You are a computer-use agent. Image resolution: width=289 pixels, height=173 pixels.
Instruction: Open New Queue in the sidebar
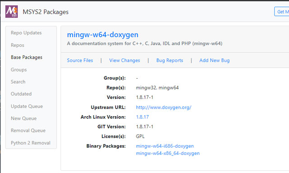tap(23, 118)
